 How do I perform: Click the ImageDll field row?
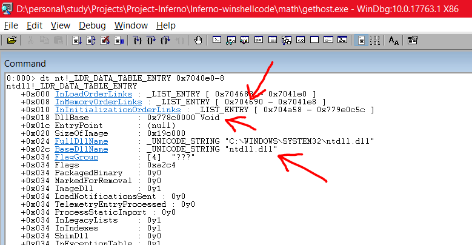pyautogui.click(x=91, y=189)
